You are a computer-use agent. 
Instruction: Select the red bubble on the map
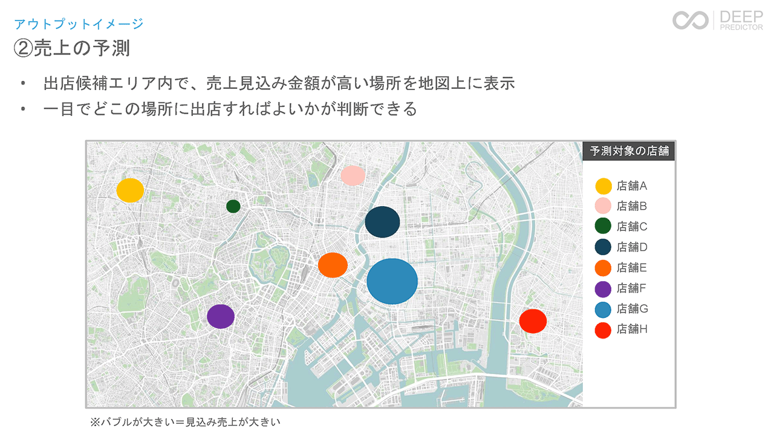(533, 321)
